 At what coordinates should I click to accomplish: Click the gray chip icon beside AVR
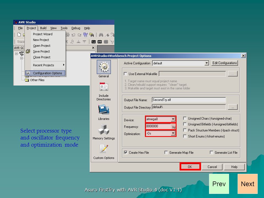(x=106, y=42)
